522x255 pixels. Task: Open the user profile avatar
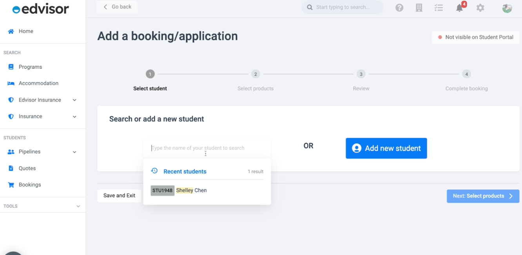pyautogui.click(x=507, y=8)
